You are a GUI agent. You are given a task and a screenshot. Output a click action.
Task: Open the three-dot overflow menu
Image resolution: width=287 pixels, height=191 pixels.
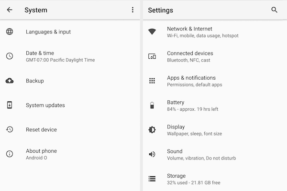click(132, 10)
